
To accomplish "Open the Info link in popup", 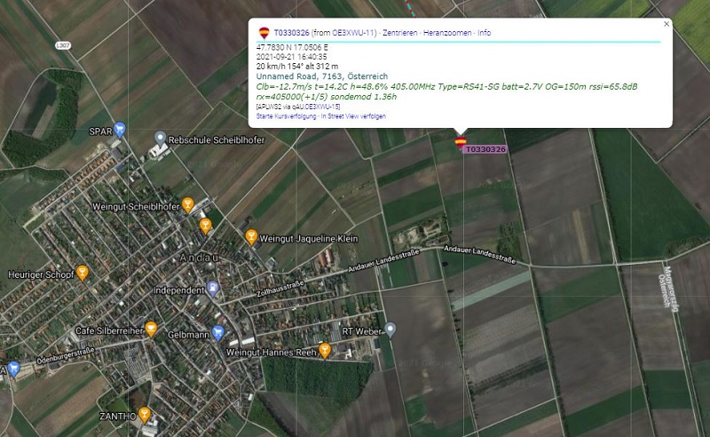I will 484,33.
